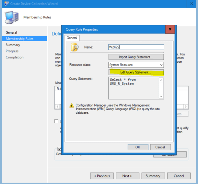Click query statement scroll up arrow
Image resolution: width=198 pixels, height=184 pixels.
[x=161, y=80]
